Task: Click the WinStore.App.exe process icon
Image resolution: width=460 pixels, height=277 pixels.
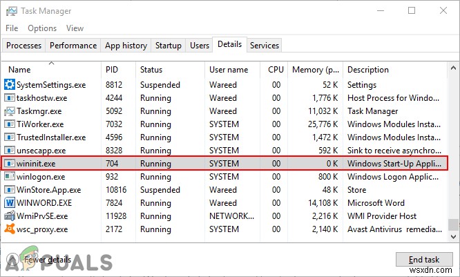Action: pyautogui.click(x=10, y=189)
